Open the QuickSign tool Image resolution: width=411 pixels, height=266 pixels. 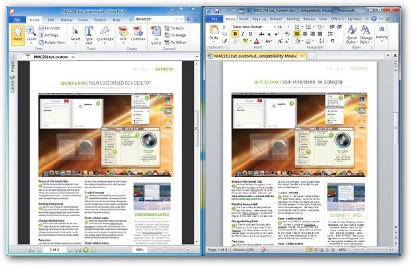pyautogui.click(x=105, y=34)
